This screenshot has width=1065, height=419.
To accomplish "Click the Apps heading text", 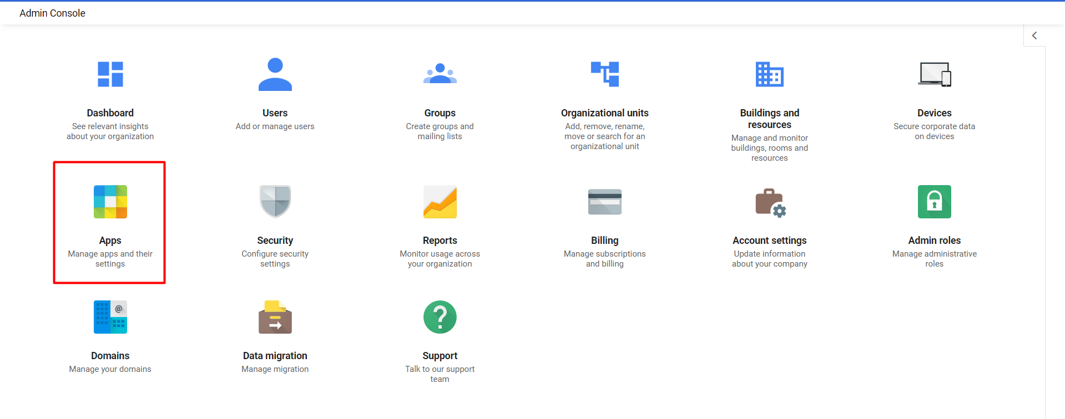I will click(x=110, y=241).
